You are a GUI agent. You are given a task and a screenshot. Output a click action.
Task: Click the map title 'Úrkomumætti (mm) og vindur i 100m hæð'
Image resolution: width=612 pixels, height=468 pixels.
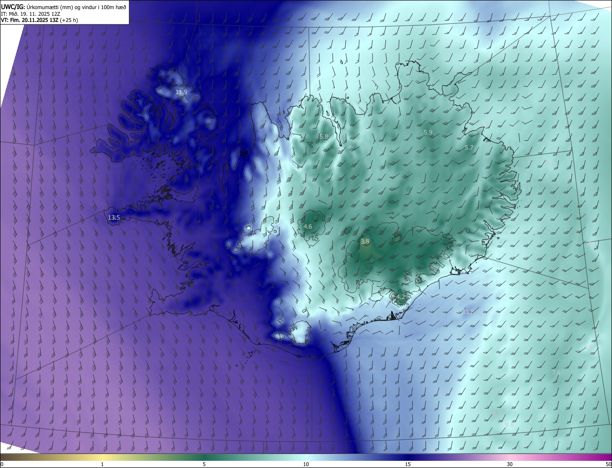pyautogui.click(x=76, y=7)
